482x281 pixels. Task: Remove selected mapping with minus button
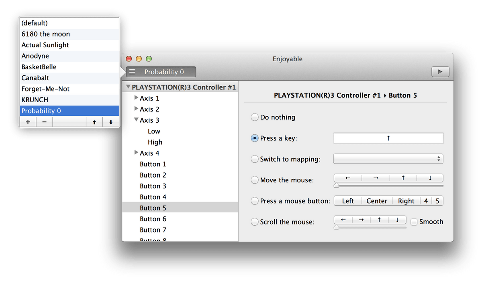[x=44, y=122]
